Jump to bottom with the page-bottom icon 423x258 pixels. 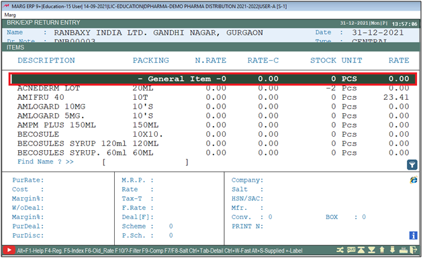point(371,250)
